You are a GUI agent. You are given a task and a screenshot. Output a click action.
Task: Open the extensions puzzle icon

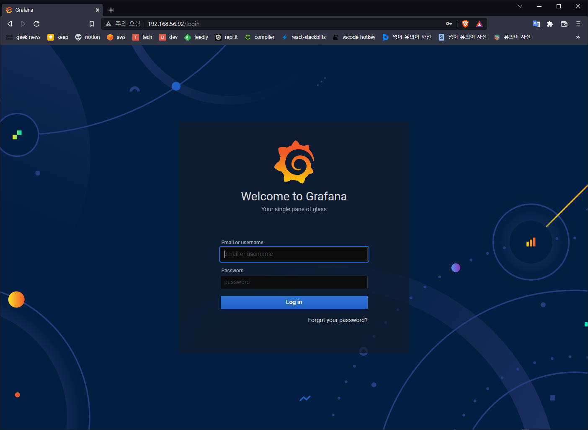click(x=550, y=24)
